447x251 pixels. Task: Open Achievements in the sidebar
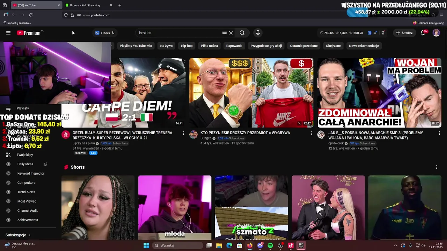[x=28, y=220]
